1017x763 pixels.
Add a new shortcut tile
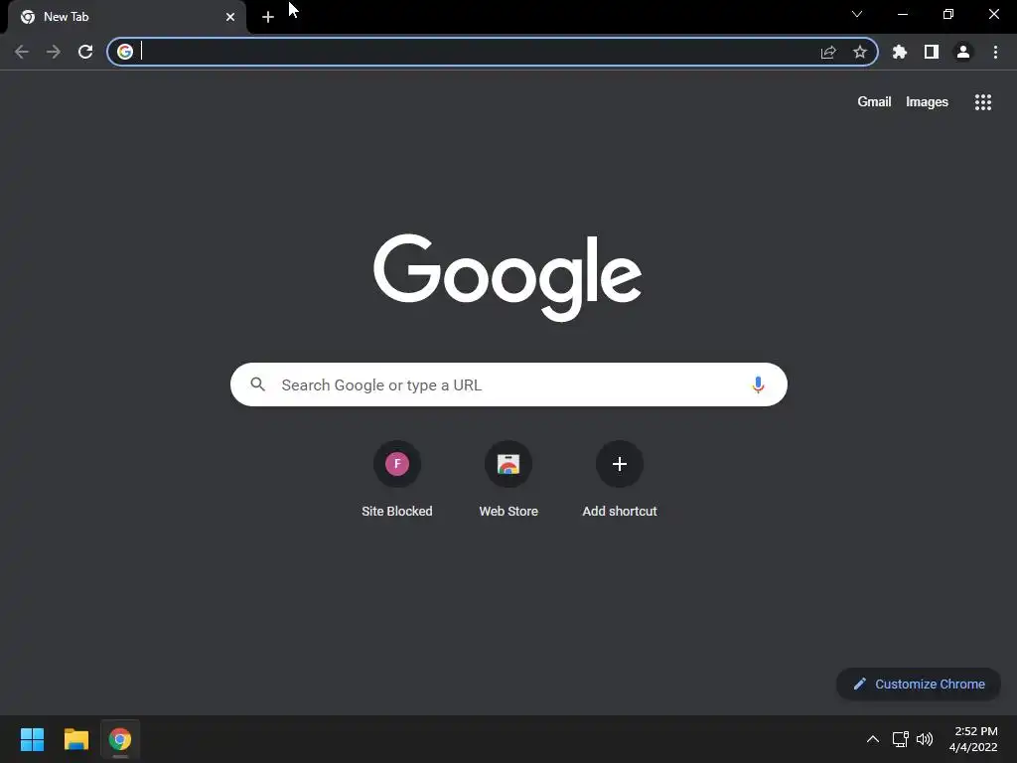point(620,480)
